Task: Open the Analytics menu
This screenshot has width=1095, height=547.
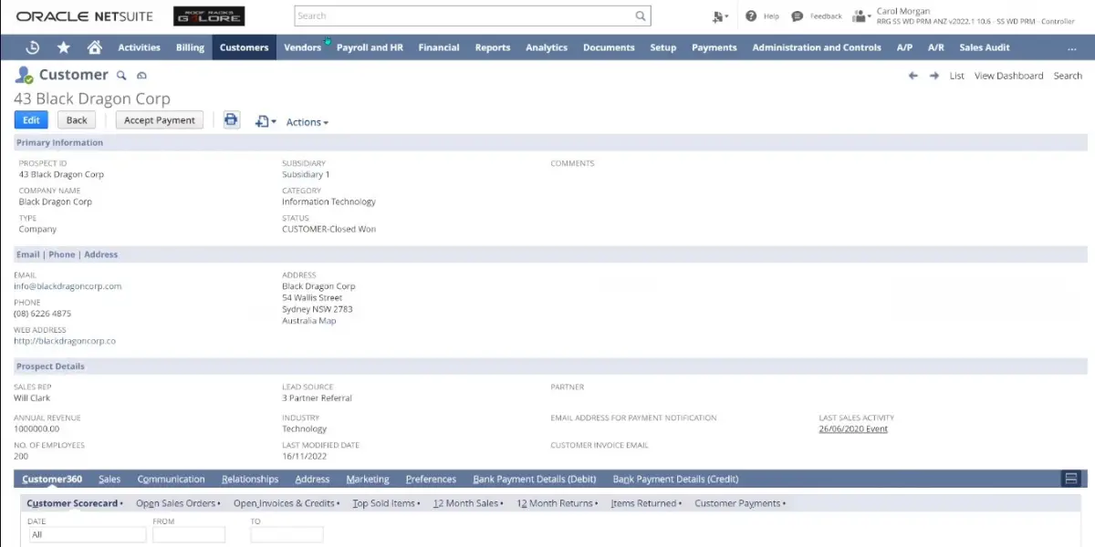Action: click(547, 47)
